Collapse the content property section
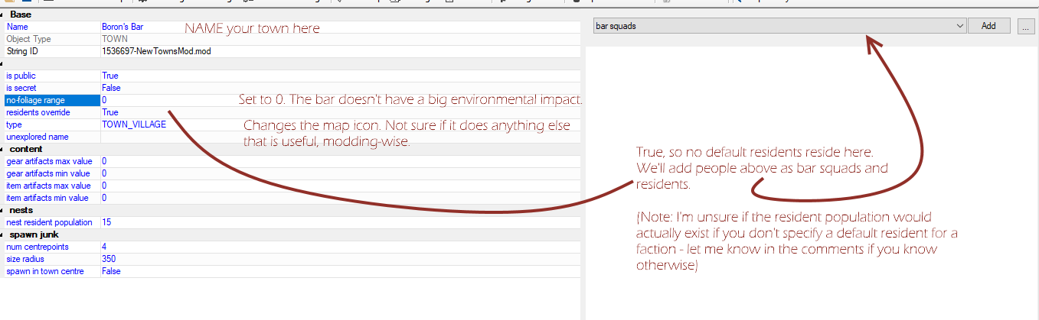The image size is (1039, 320). 3,149
